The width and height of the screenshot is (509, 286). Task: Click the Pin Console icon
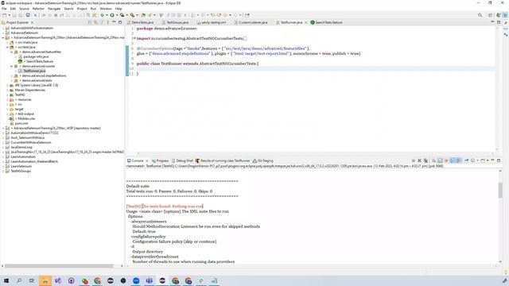click(467, 160)
